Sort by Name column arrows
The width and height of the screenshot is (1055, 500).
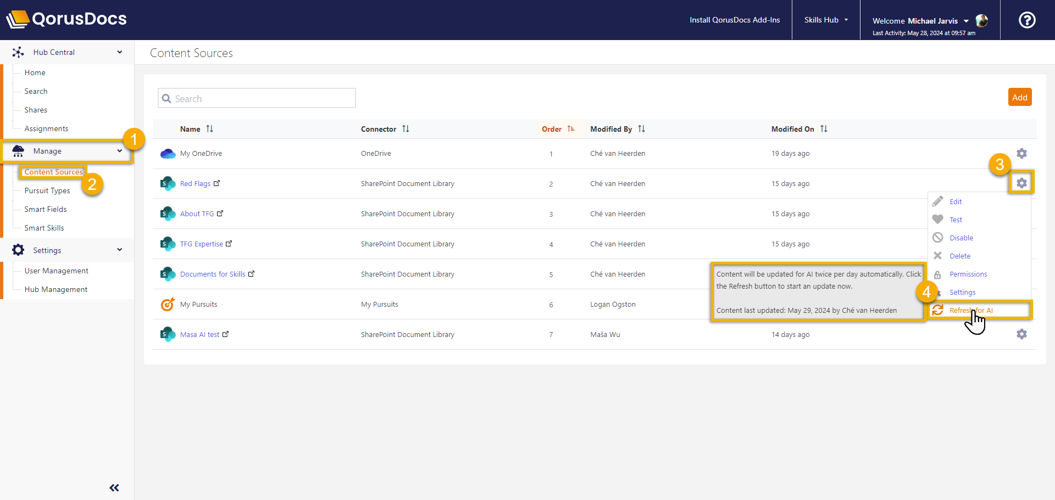click(209, 129)
